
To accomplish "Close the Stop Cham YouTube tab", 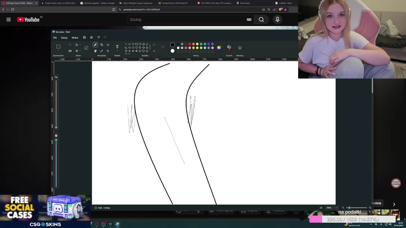I will 36,3.
